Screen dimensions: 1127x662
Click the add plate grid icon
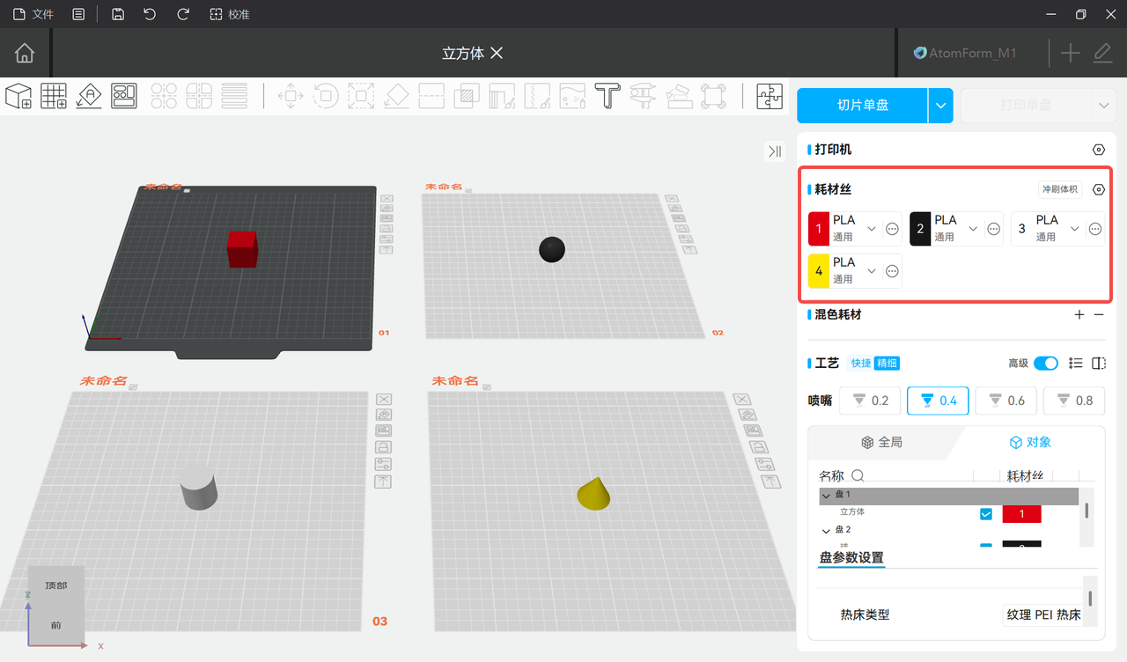point(54,96)
